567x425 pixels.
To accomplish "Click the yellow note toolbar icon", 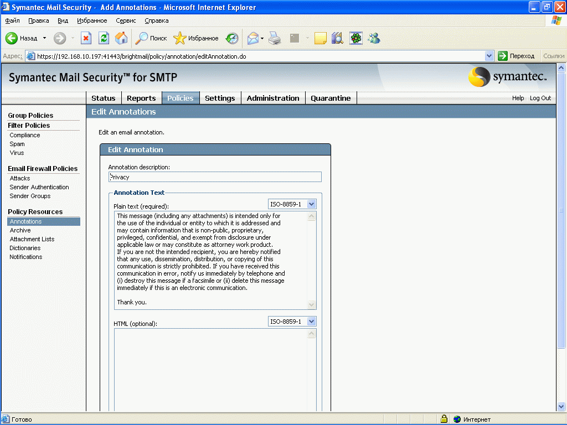I will coord(321,38).
